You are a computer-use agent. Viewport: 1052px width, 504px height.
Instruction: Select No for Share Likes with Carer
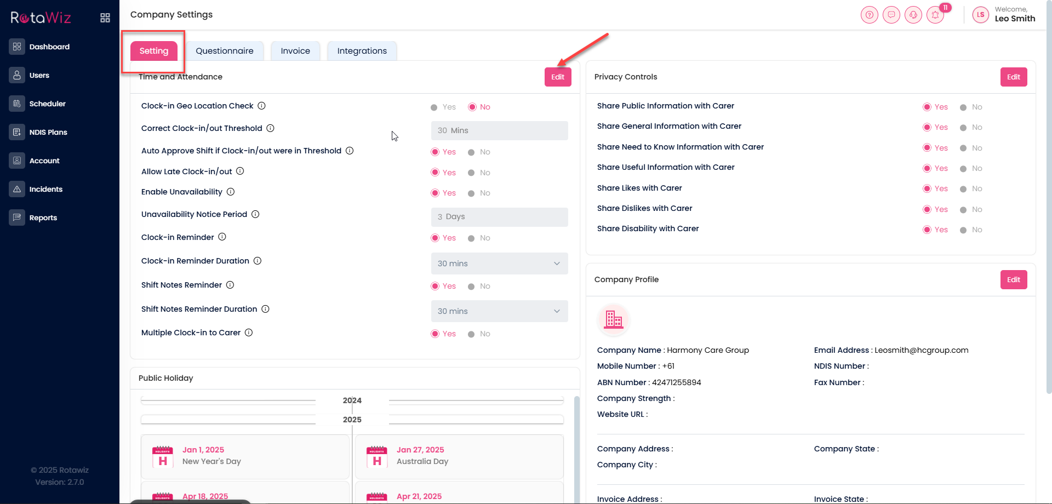click(963, 189)
